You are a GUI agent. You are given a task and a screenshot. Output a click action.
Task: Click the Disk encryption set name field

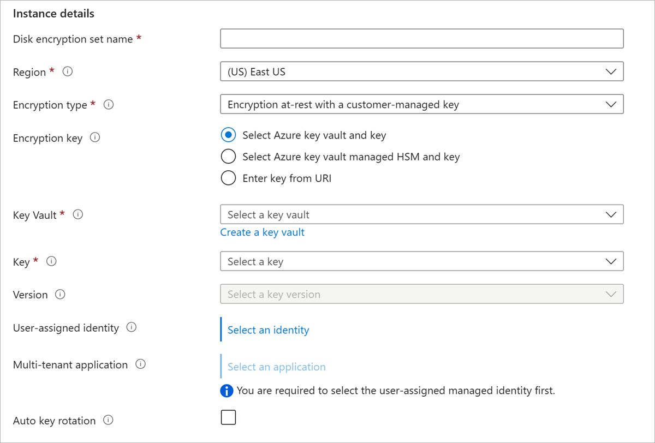(x=421, y=39)
